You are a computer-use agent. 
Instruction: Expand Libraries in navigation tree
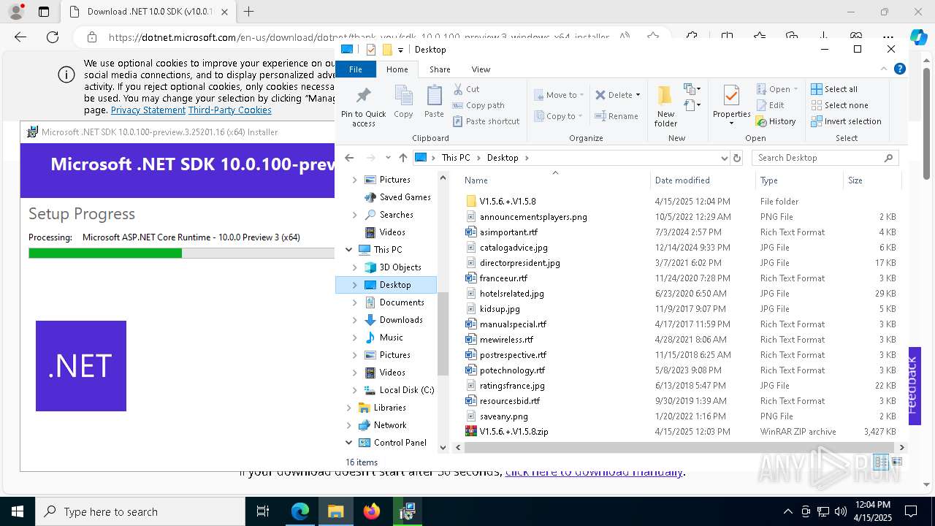click(x=349, y=408)
